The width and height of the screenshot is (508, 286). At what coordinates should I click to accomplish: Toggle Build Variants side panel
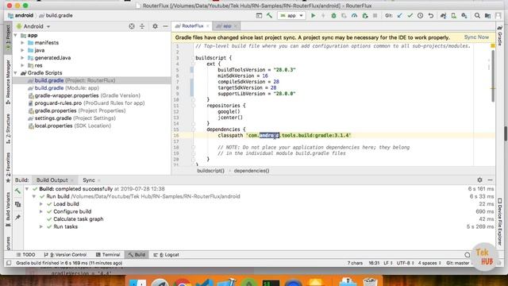click(8, 210)
